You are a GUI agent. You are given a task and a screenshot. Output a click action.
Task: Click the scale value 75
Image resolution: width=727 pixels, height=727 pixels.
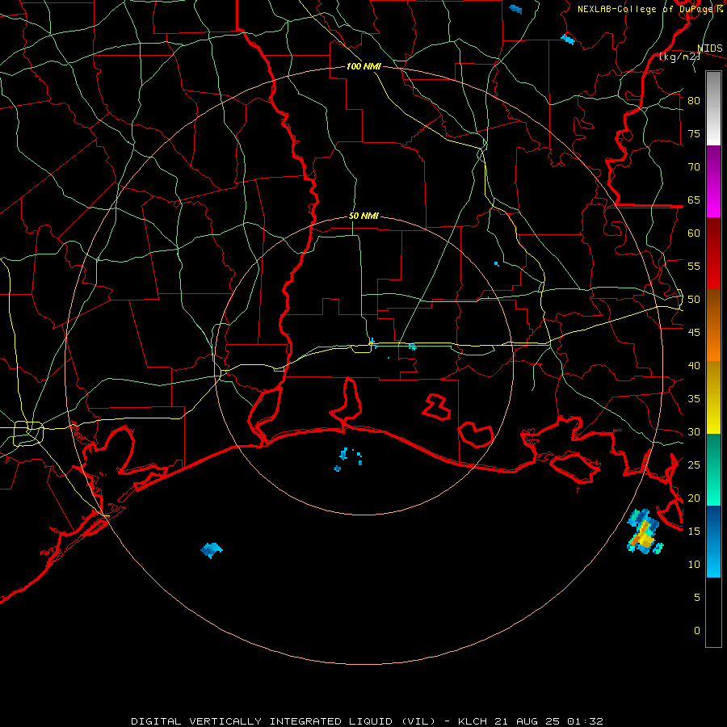click(694, 134)
